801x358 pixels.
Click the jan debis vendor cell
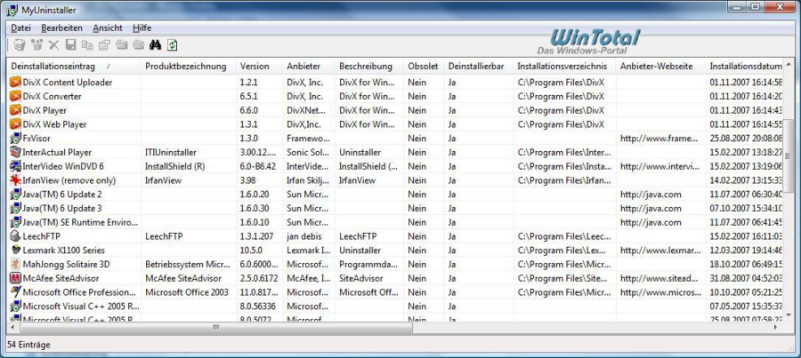tap(304, 236)
